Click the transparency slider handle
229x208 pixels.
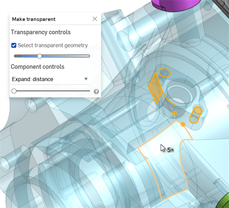(x=39, y=56)
